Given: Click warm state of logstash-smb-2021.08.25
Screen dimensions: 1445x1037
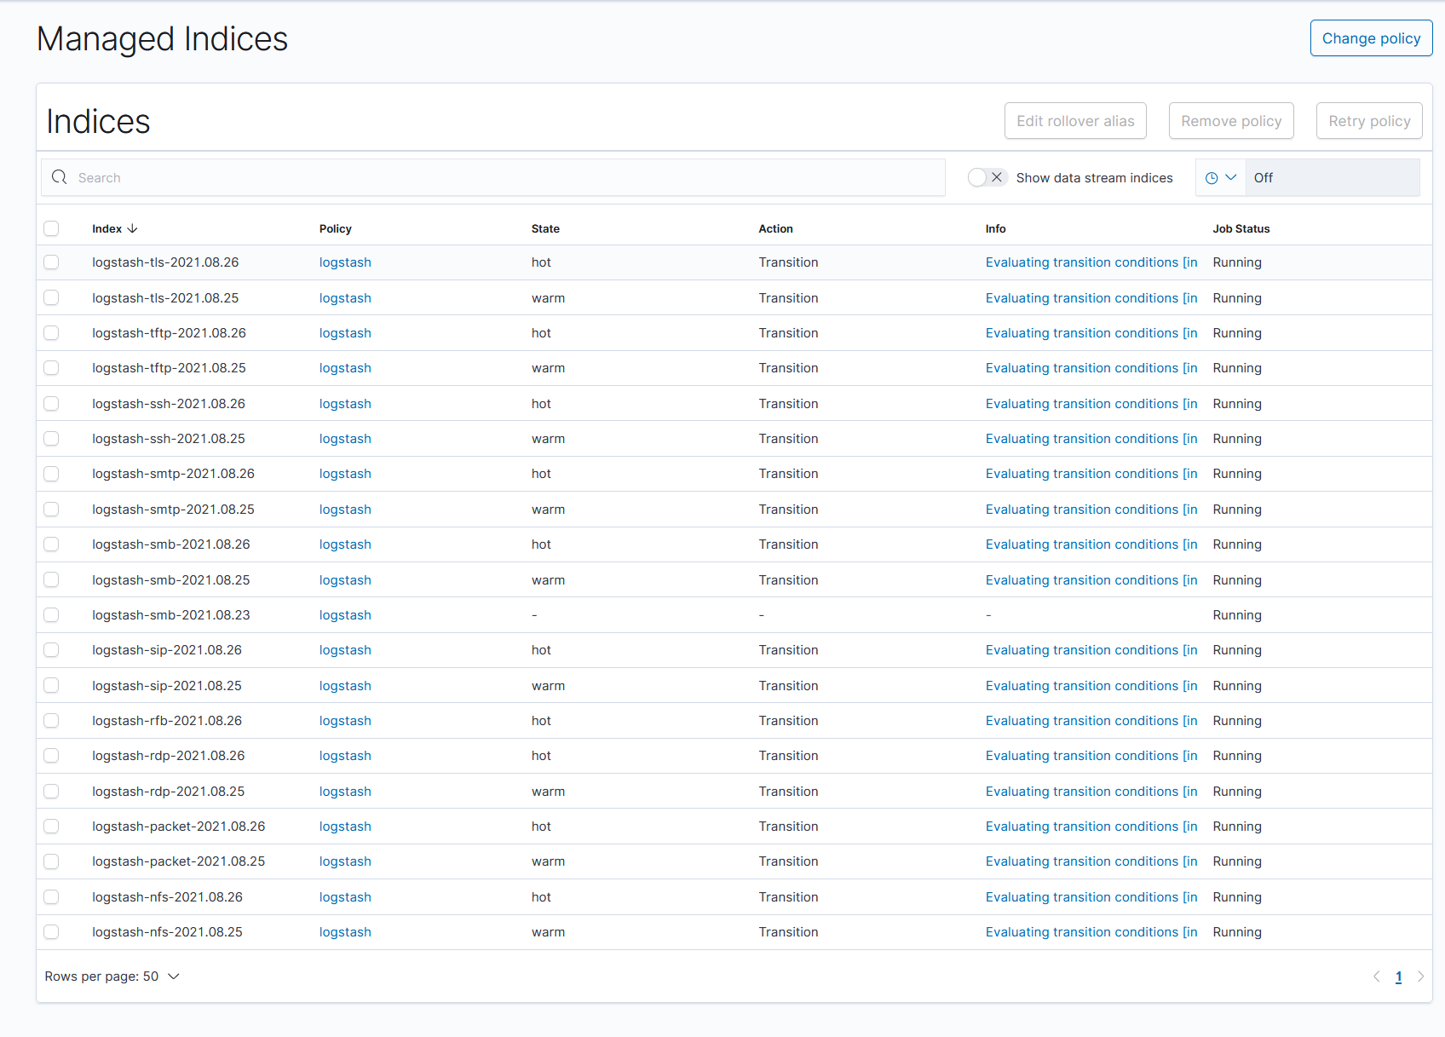Looking at the screenshot, I should point(548,580).
